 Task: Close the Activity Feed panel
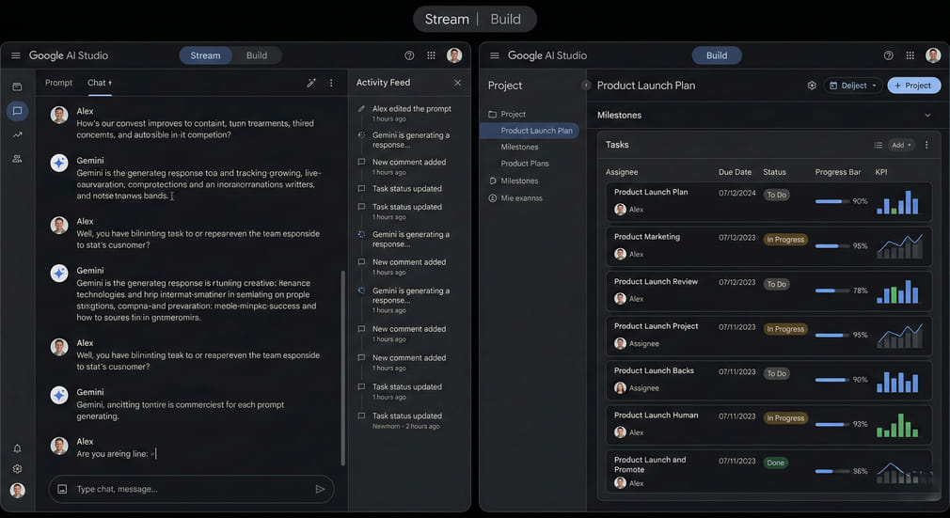coord(458,83)
